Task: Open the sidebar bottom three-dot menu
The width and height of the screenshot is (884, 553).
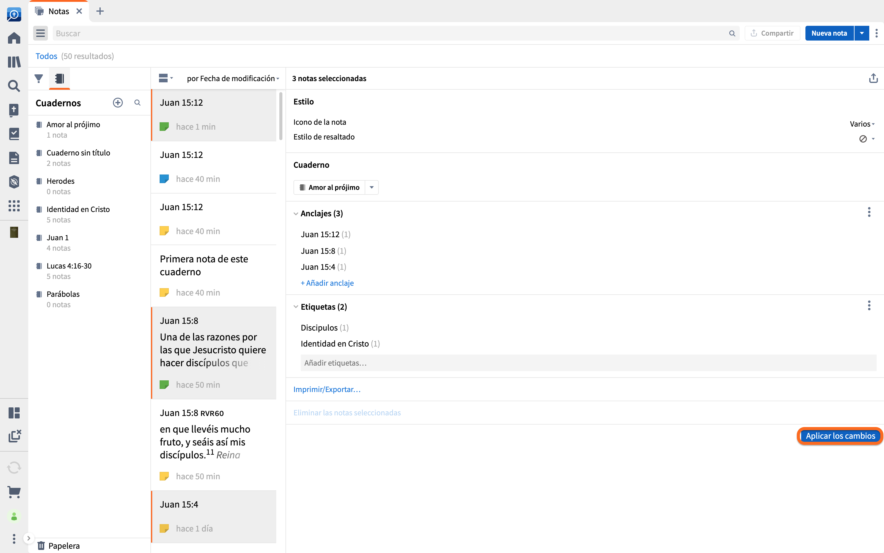Action: (14, 538)
